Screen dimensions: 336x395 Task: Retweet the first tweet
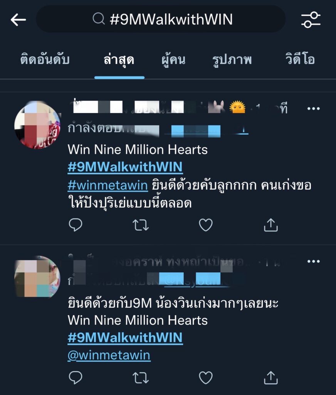[141, 225]
